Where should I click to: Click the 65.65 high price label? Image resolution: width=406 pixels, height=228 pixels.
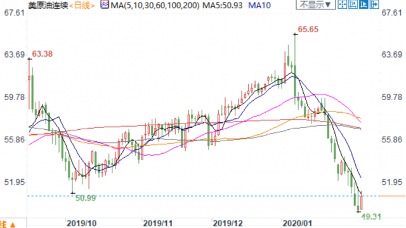coord(308,30)
